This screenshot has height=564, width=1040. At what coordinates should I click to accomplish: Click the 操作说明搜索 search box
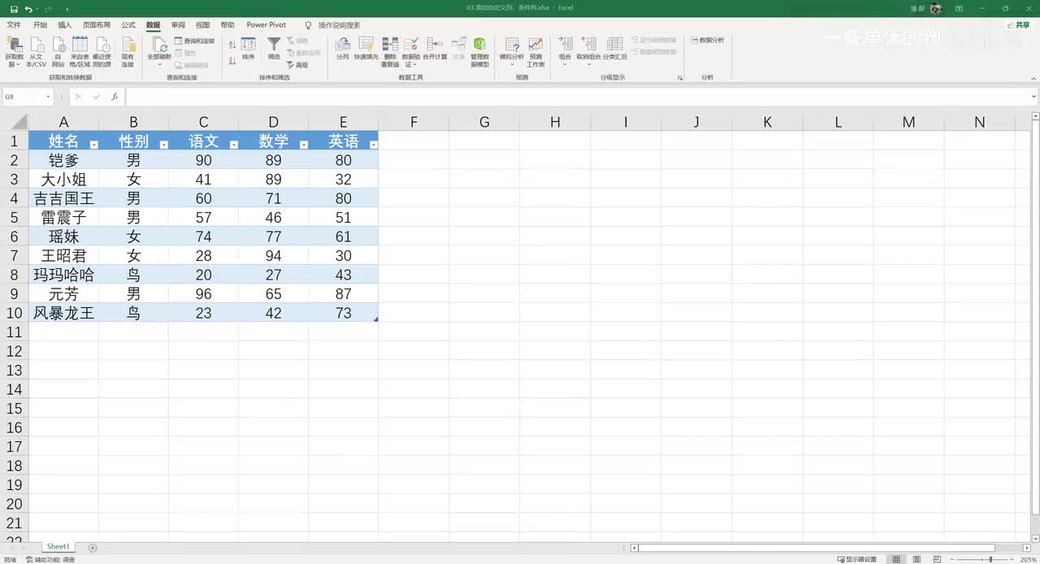(x=339, y=25)
